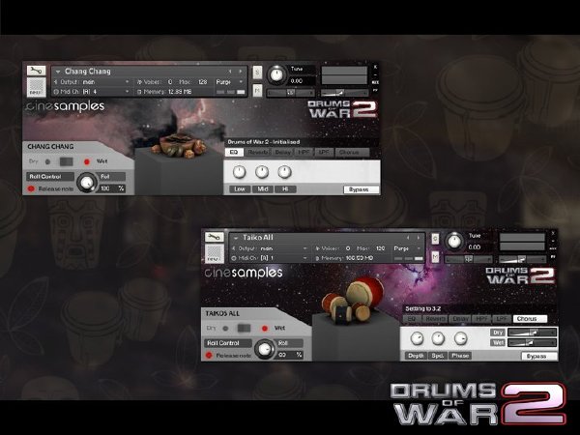
Task: Adjust the volume slider in Chang Chang header
Action: [344, 93]
